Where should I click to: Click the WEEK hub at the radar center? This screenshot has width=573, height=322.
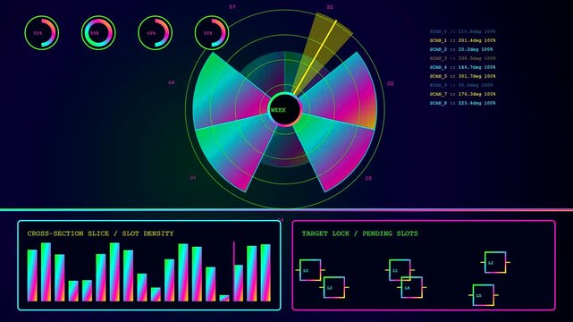click(284, 110)
